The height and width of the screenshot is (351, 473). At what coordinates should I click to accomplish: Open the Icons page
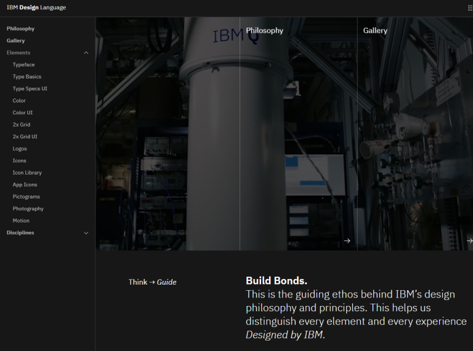(19, 161)
